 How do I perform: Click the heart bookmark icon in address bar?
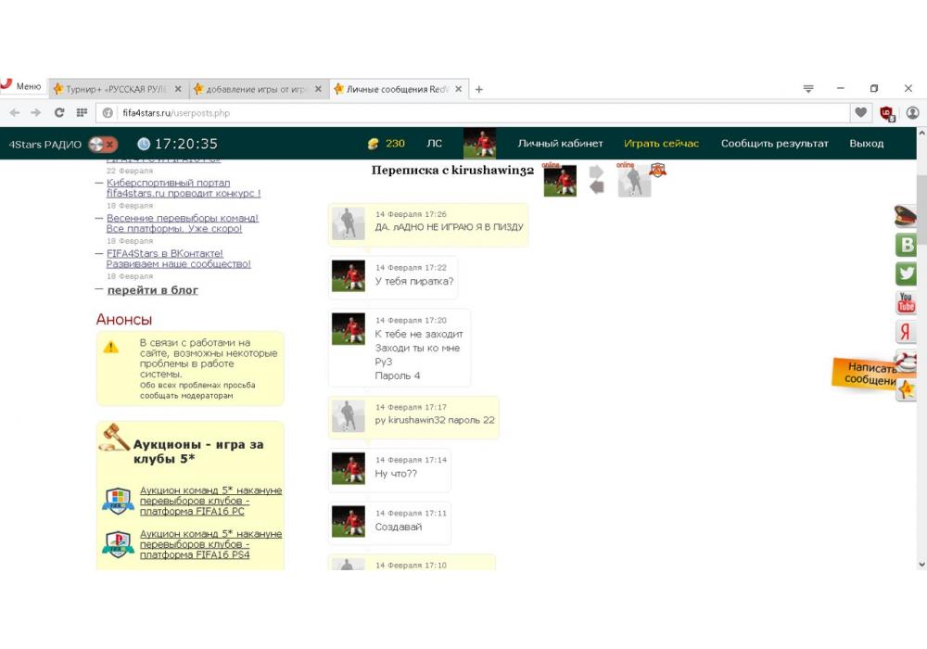[x=861, y=112]
